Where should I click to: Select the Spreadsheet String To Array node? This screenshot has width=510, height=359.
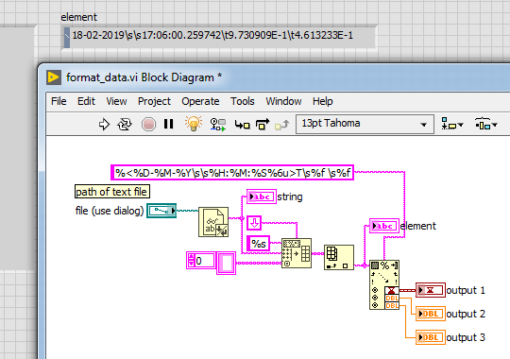(297, 253)
